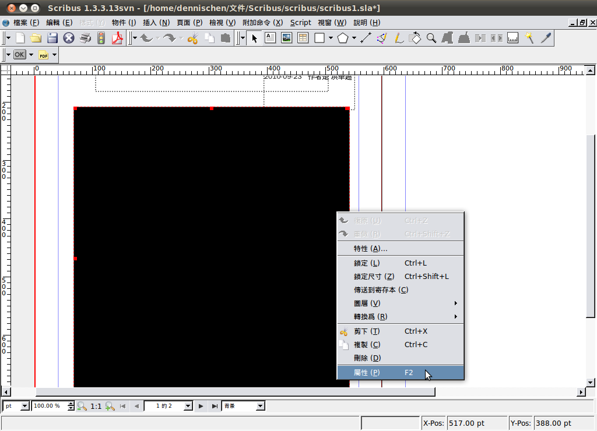This screenshot has width=597, height=431.
Task: Insert a text frame tool
Action: tap(271, 38)
